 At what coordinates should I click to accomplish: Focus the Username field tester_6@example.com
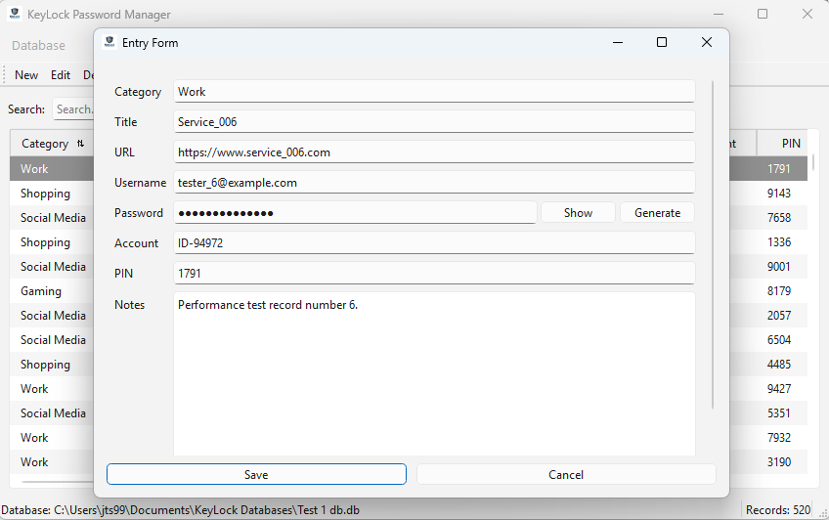pyautogui.click(x=434, y=183)
